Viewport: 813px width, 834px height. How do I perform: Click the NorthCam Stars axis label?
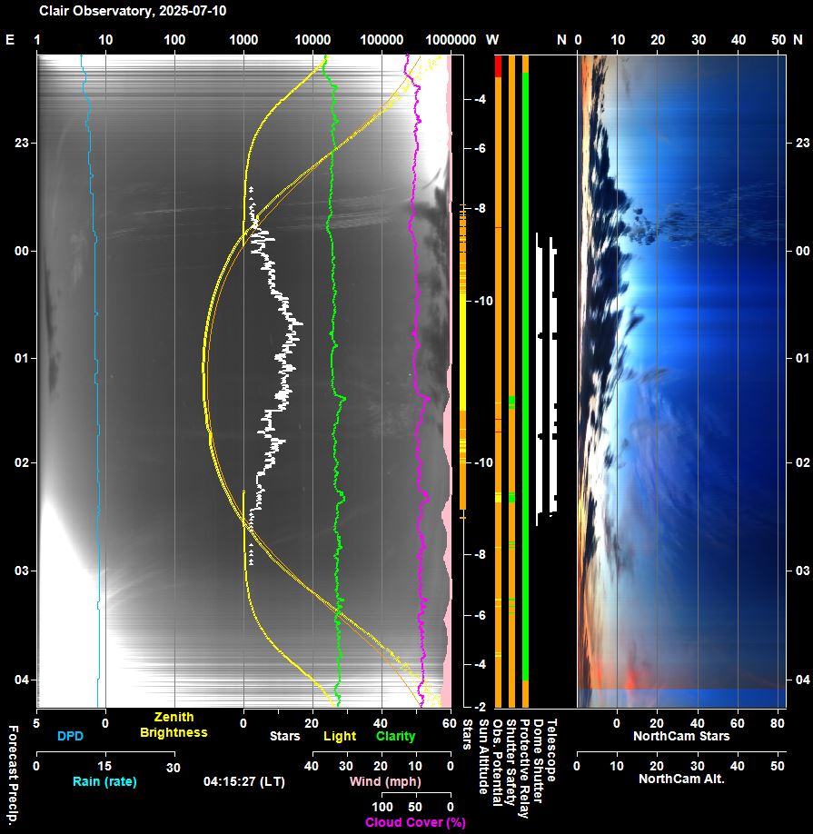680,736
